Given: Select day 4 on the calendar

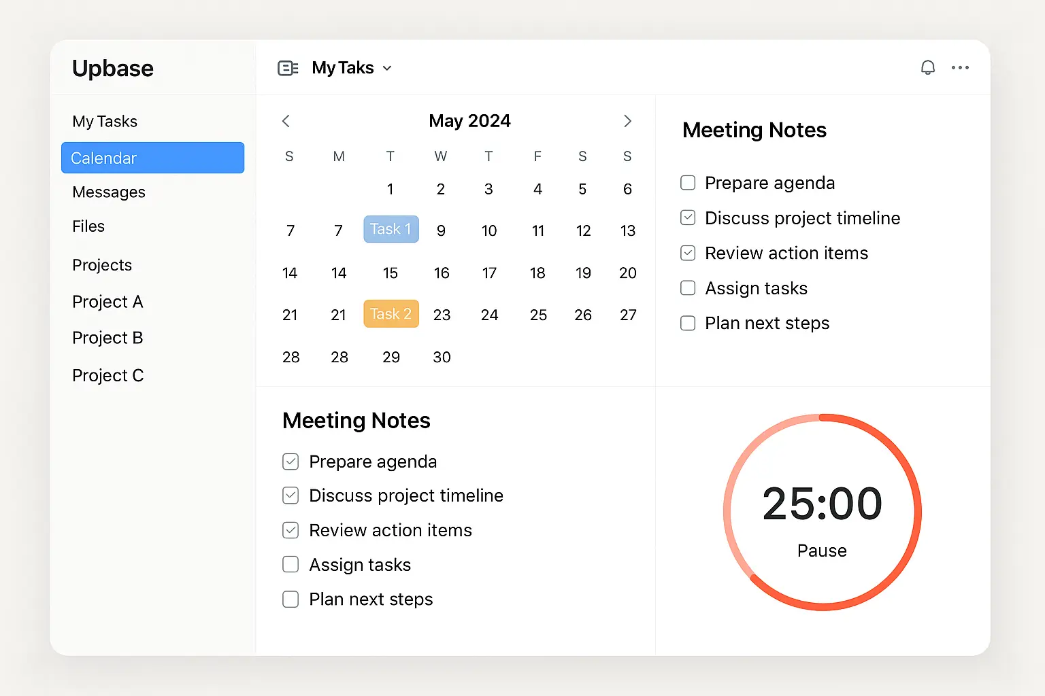Looking at the screenshot, I should pyautogui.click(x=537, y=190).
